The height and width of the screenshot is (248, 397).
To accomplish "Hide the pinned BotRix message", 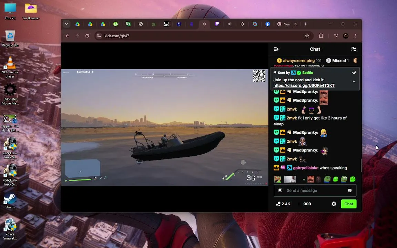I will click(354, 73).
